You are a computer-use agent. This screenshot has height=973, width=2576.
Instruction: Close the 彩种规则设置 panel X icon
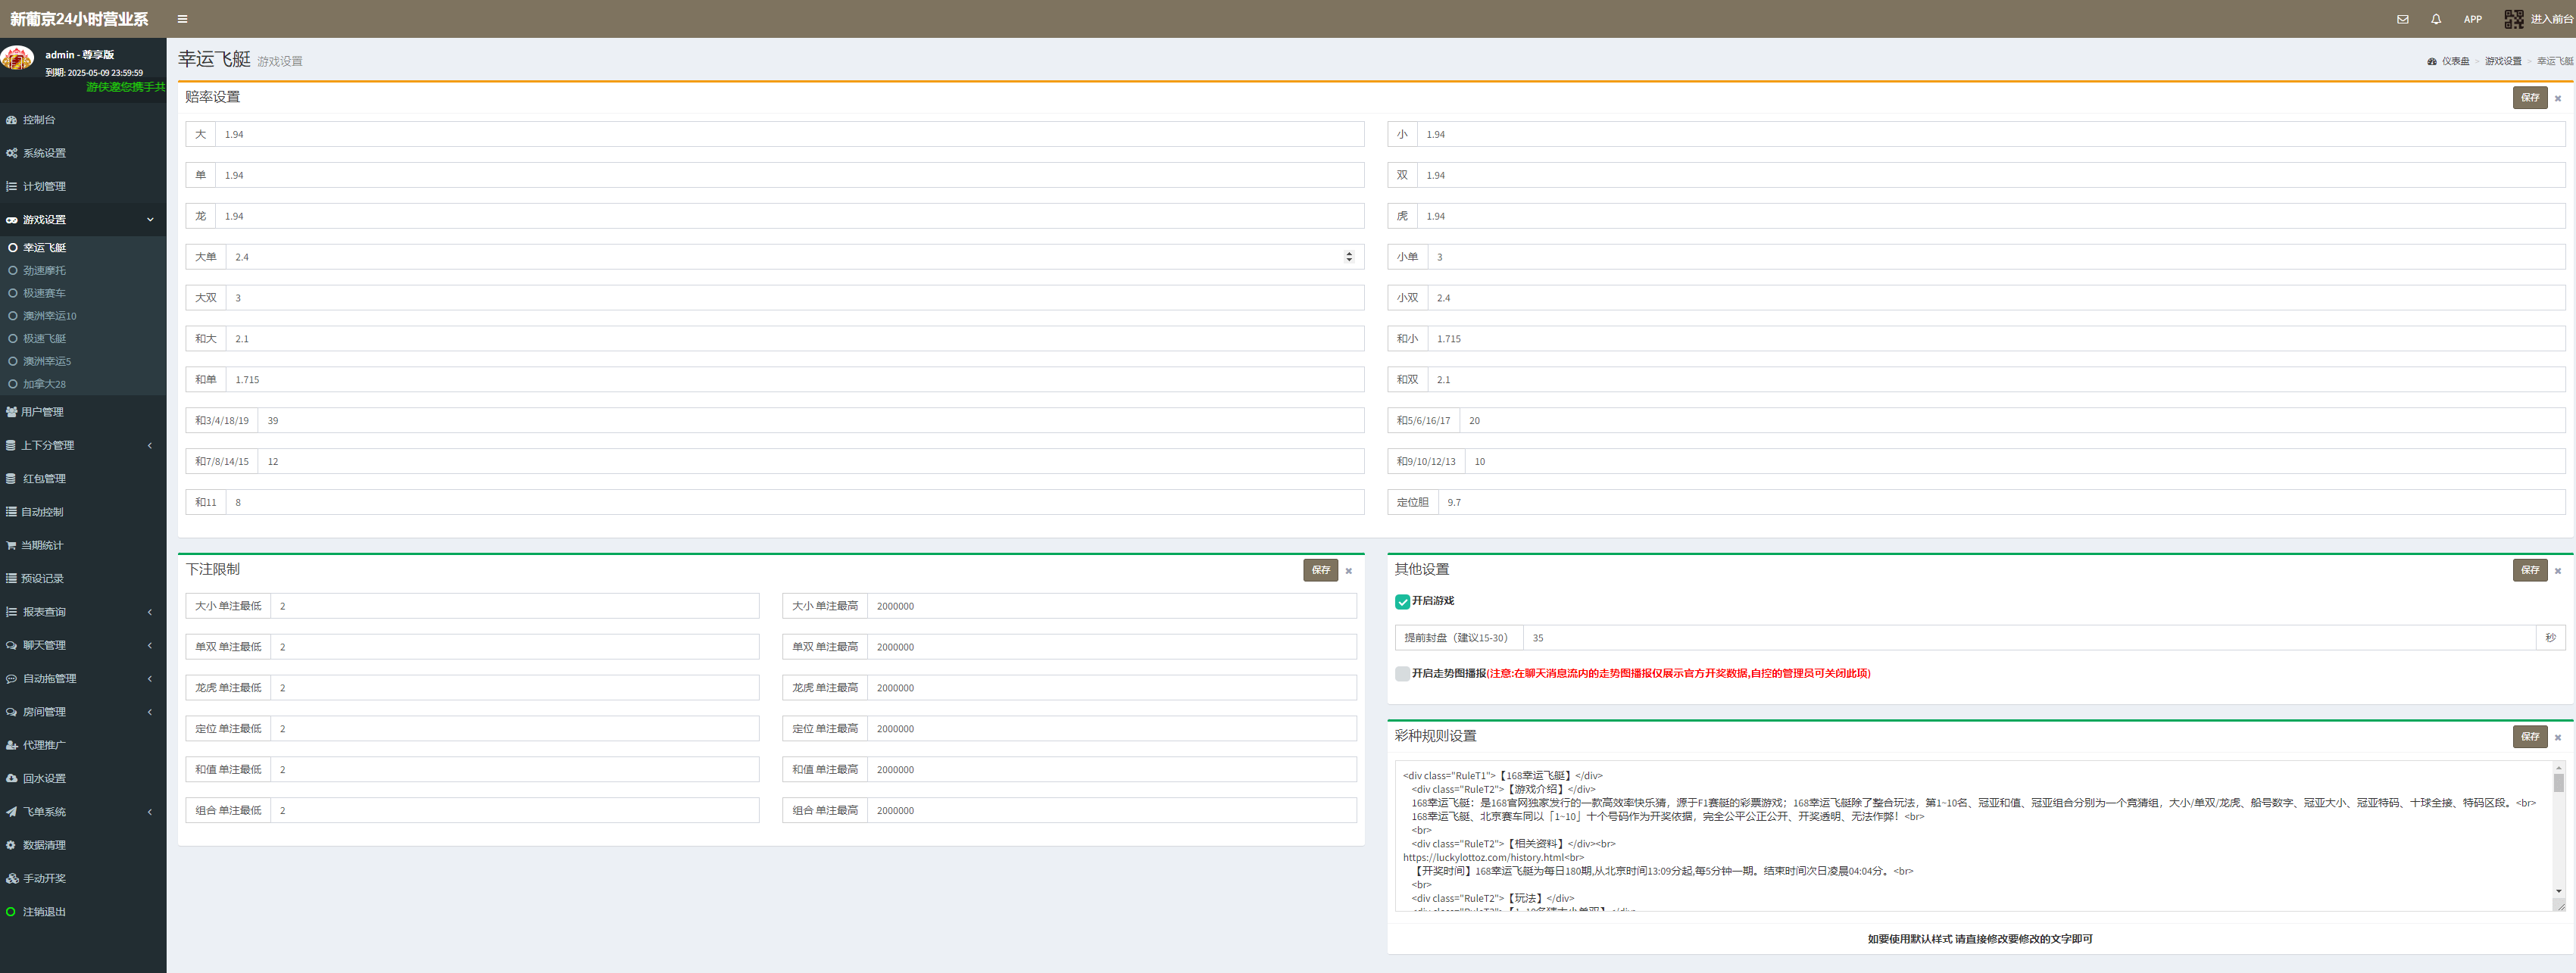point(2558,738)
